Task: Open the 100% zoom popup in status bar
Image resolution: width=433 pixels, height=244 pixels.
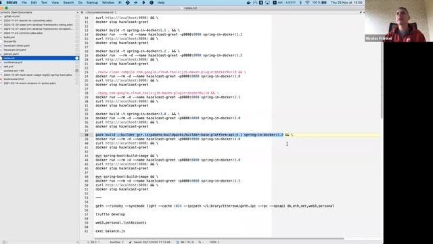Action: (x=214, y=242)
